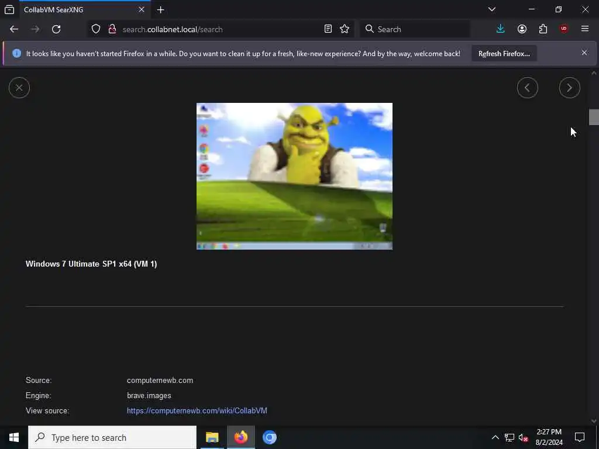
Task: Select the CollabVM SearXNG tab
Action: [85, 10]
